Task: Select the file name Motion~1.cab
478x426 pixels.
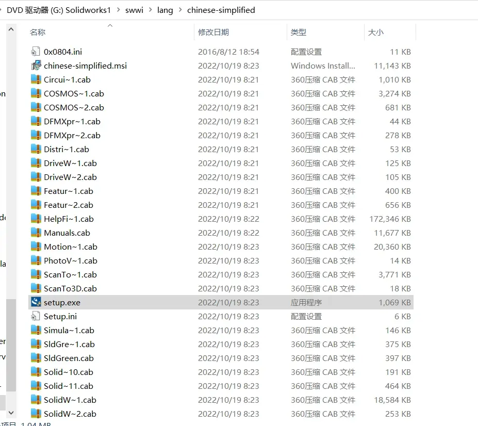Action: 71,247
